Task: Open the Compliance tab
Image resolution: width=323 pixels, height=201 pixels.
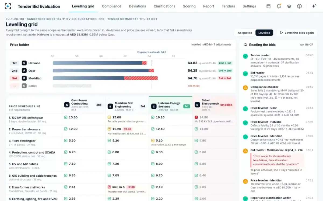Action: coord(111,6)
